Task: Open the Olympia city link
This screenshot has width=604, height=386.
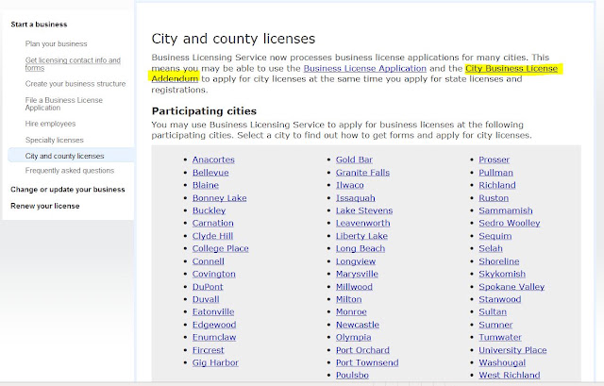Action: [354, 338]
